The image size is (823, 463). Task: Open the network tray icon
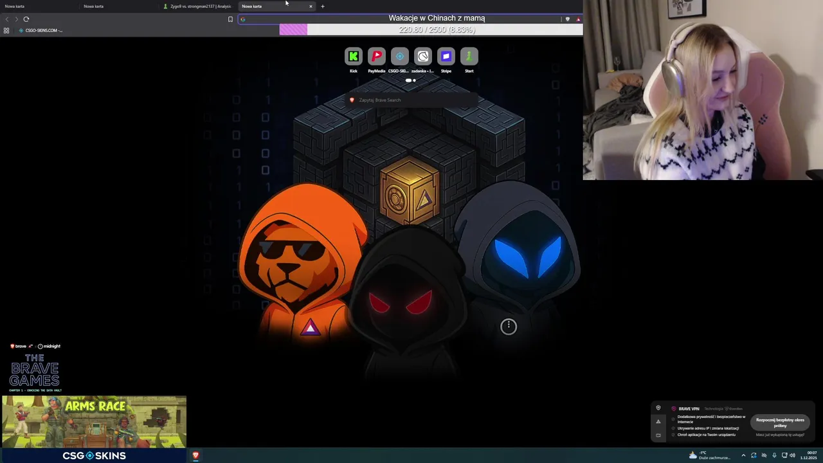pyautogui.click(x=784, y=455)
